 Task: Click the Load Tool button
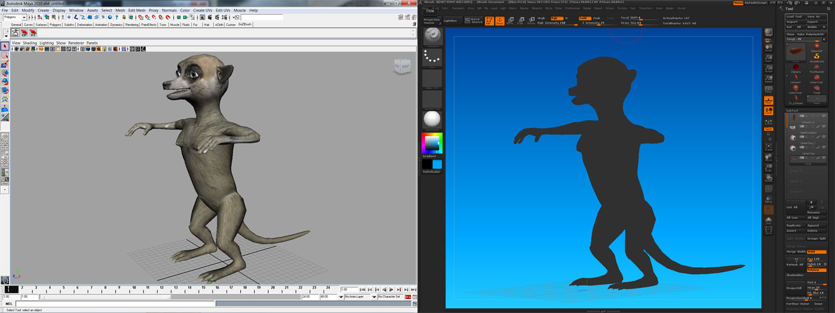794,17
